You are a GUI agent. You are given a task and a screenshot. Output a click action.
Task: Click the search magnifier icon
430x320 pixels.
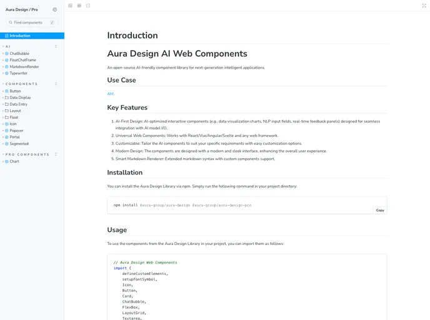[11, 22]
